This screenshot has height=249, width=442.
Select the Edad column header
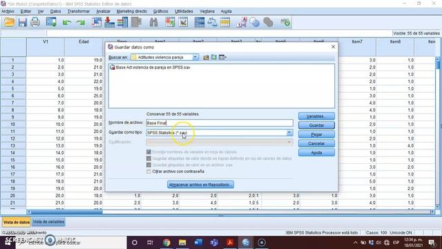84,47
